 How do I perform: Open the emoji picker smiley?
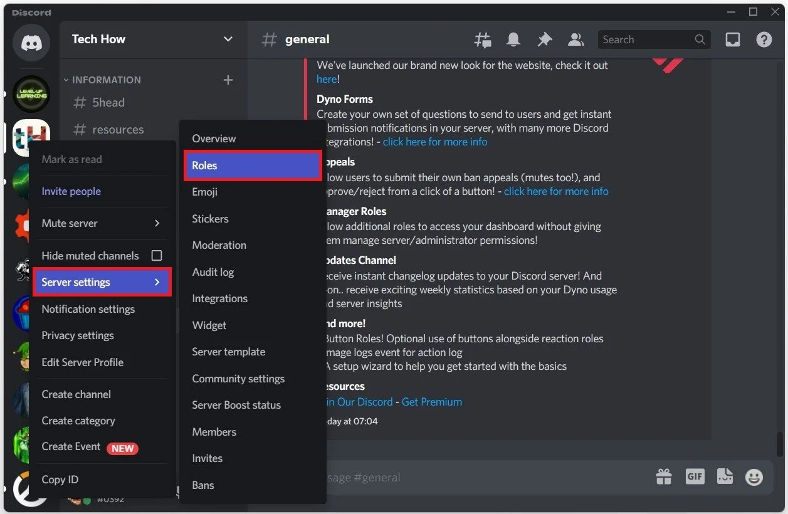(x=754, y=477)
